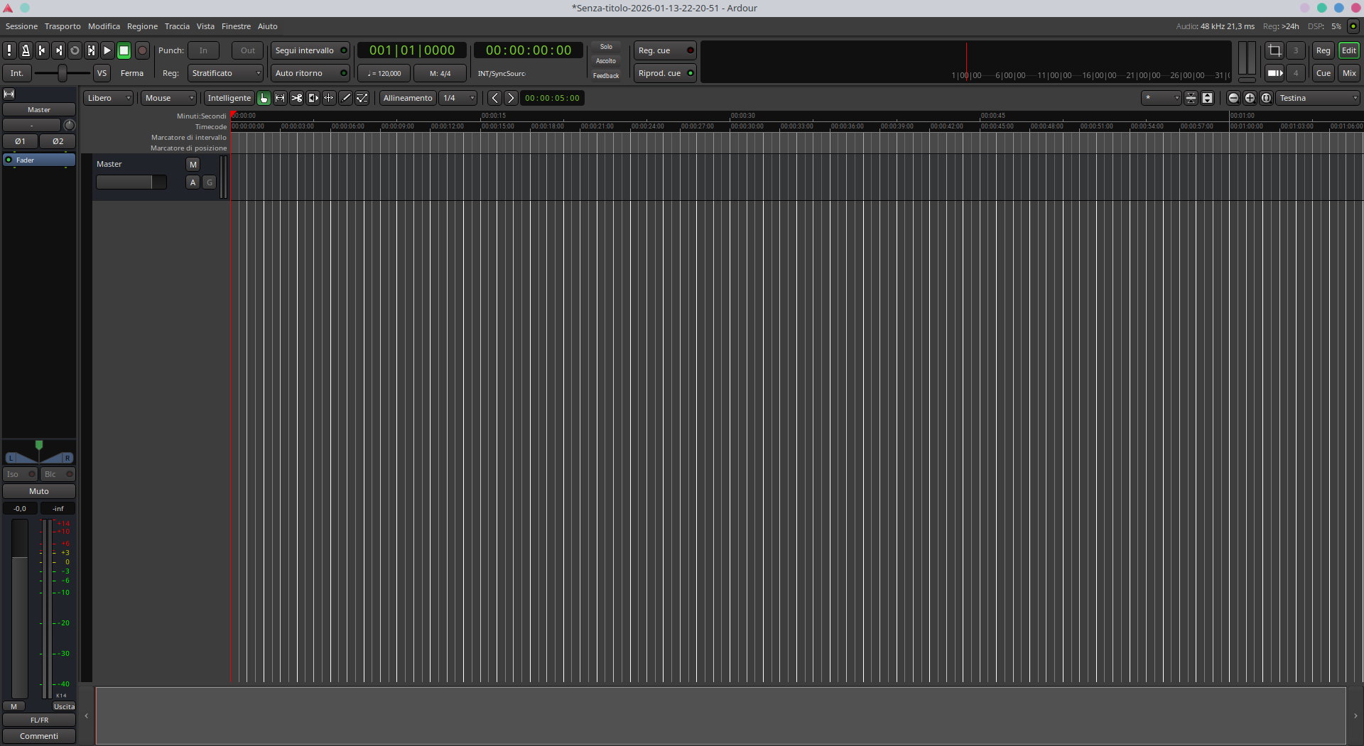This screenshot has height=746, width=1364.
Task: Click the Commenti button in mixer strip
Action: click(39, 736)
